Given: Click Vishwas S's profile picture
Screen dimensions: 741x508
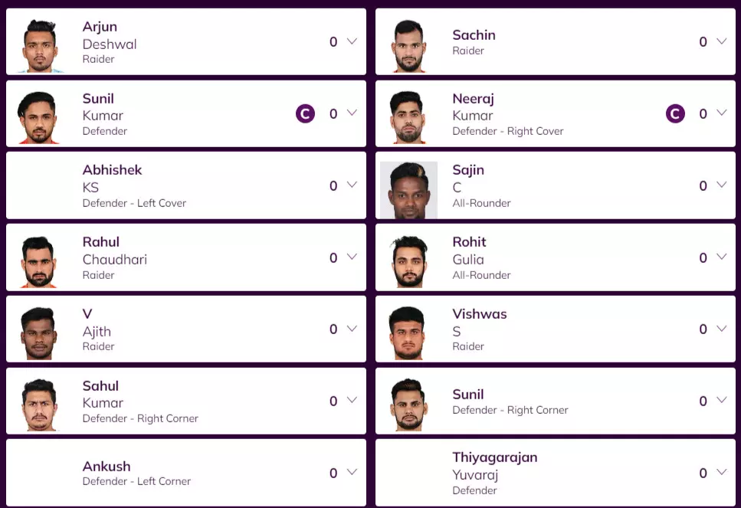Looking at the screenshot, I should click(408, 333).
